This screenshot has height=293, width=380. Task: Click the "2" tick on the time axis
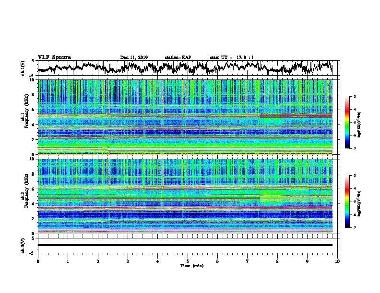tap(98, 261)
